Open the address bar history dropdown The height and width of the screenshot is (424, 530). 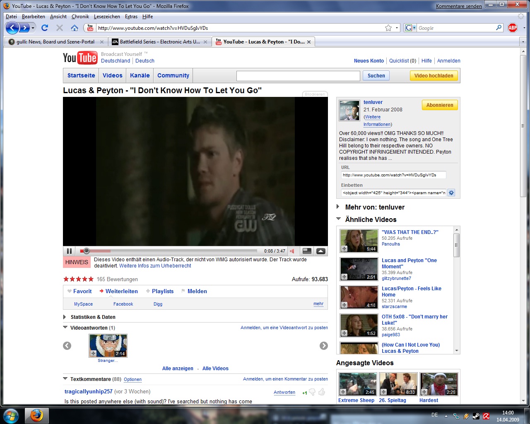[x=397, y=28]
